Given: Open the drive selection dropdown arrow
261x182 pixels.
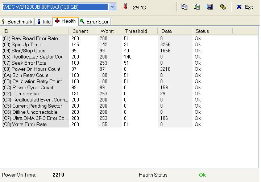Looking at the screenshot, I should point(112,7).
